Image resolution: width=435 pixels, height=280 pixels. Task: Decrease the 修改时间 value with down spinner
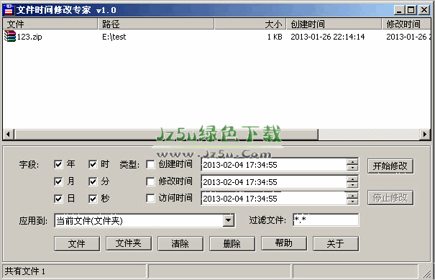point(352,185)
